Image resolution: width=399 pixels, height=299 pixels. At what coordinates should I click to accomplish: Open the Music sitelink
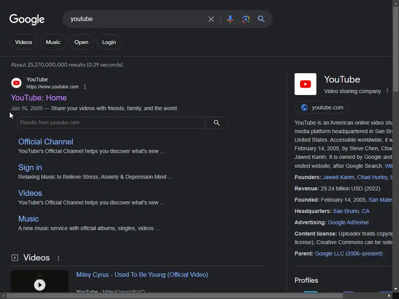28,219
